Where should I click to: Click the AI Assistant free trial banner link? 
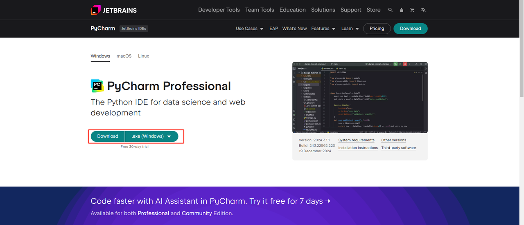(210, 201)
